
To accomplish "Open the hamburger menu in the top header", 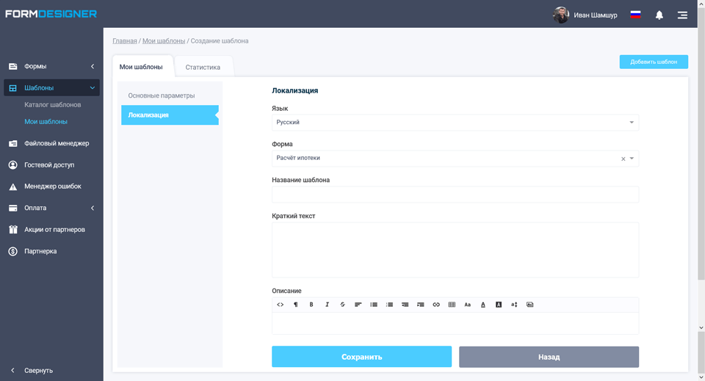I will pyautogui.click(x=682, y=15).
